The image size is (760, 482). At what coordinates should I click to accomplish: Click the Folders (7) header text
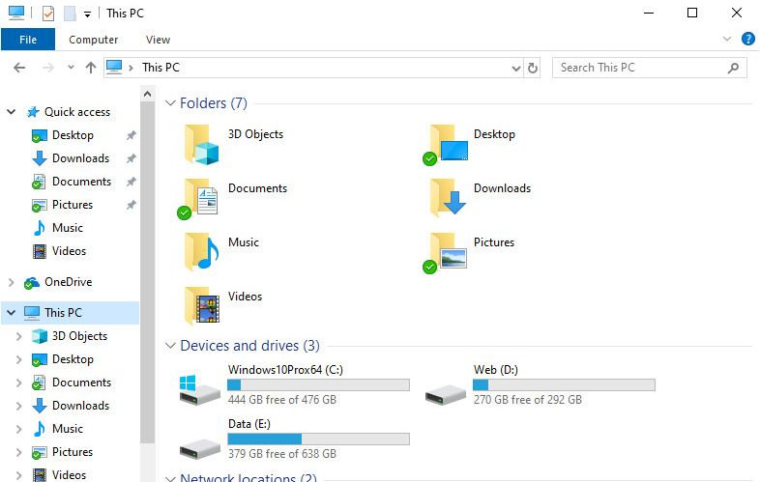(x=214, y=103)
